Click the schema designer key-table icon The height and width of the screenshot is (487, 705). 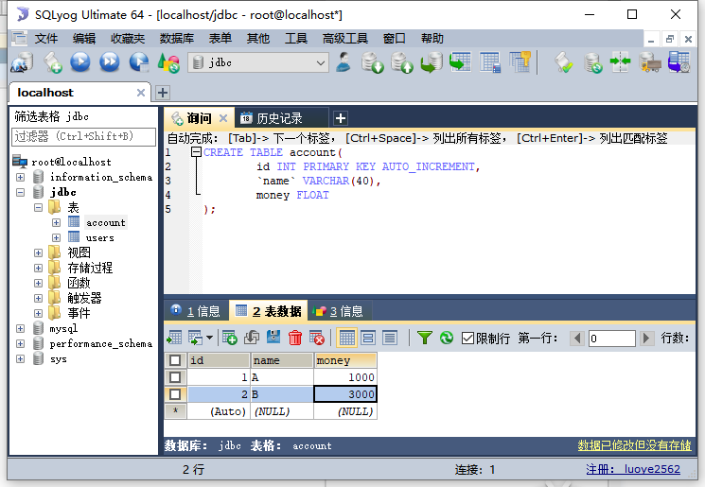click(x=520, y=62)
